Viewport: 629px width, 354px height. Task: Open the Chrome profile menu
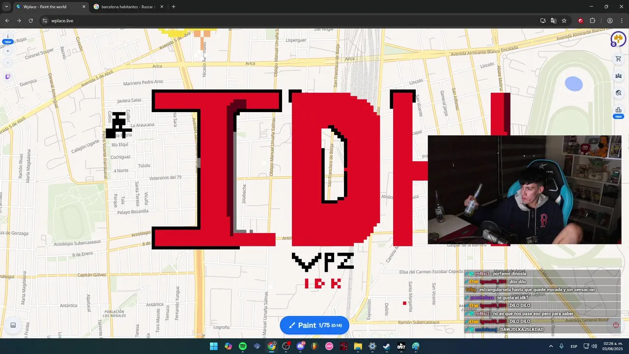click(x=610, y=21)
